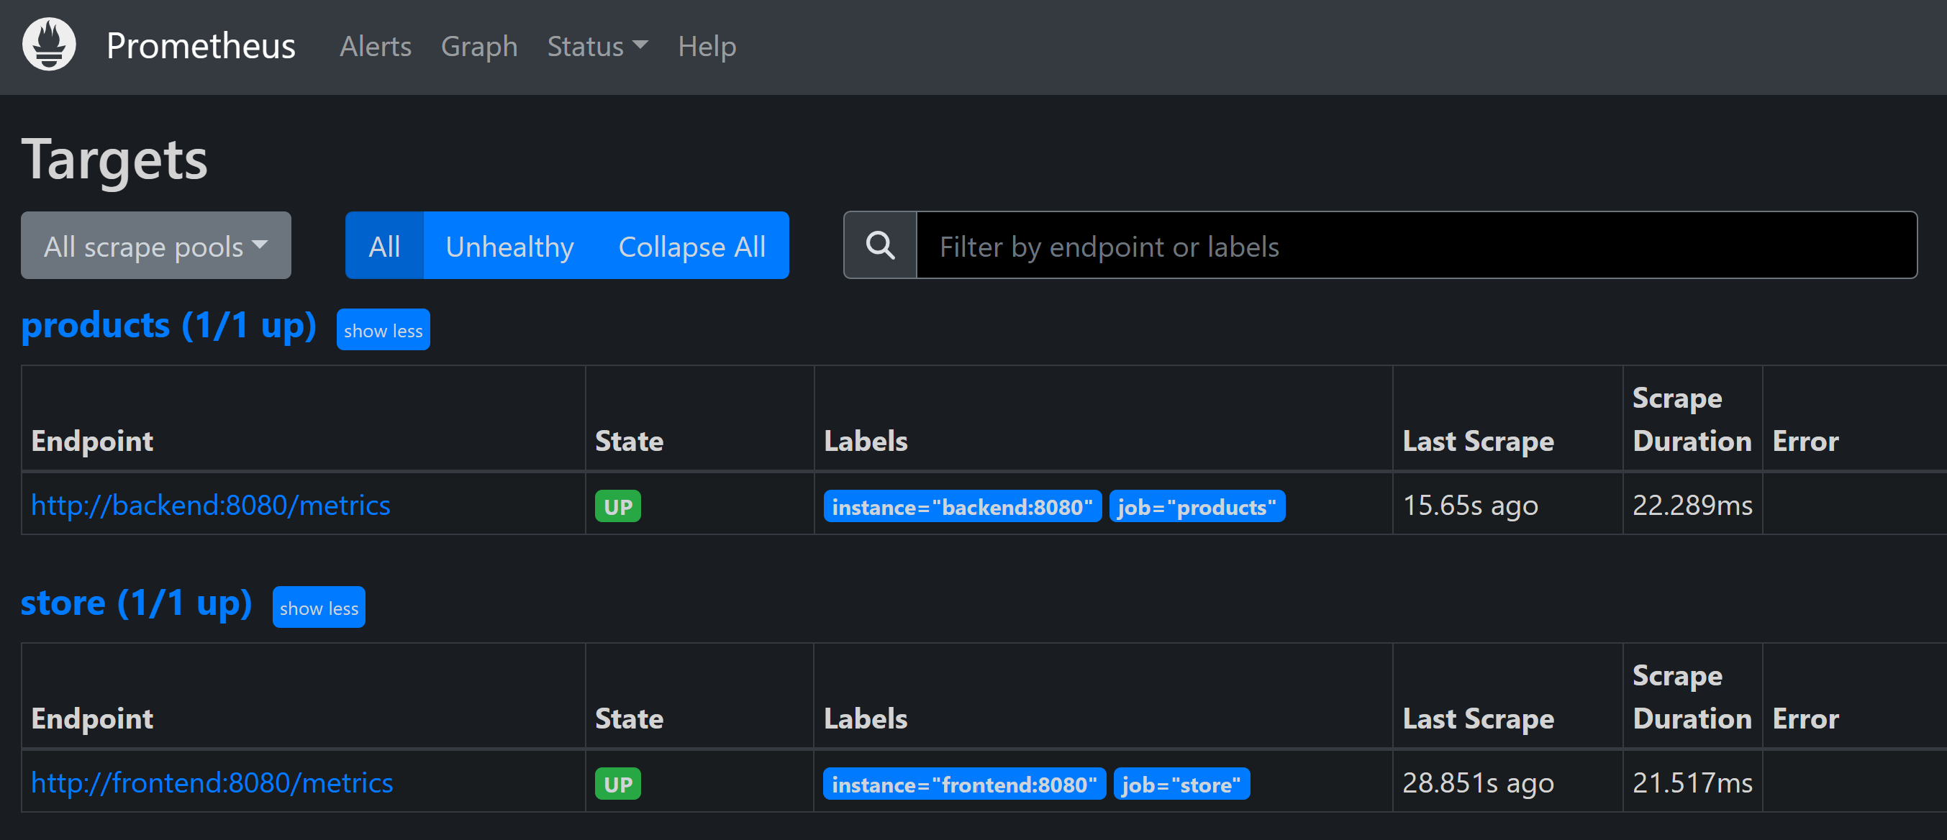Go to the Alerts page

(375, 47)
